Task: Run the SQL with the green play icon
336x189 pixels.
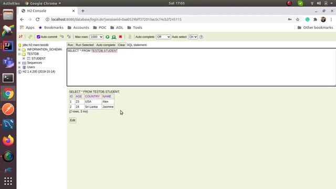Action: [107, 37]
